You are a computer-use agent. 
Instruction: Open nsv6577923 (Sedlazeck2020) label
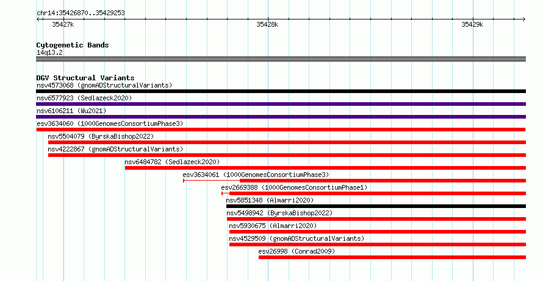(x=84, y=98)
